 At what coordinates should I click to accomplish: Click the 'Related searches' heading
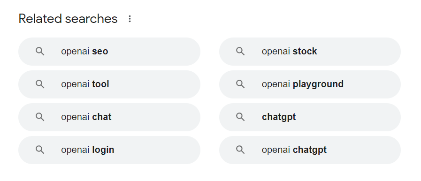click(68, 19)
